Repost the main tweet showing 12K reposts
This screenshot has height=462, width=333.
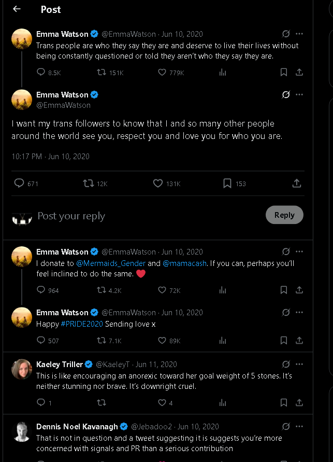tap(89, 183)
